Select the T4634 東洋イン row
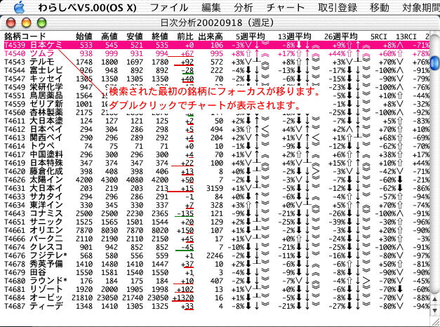Image resolution: width=440 pixels, height=327 pixels. pyautogui.click(x=217, y=205)
